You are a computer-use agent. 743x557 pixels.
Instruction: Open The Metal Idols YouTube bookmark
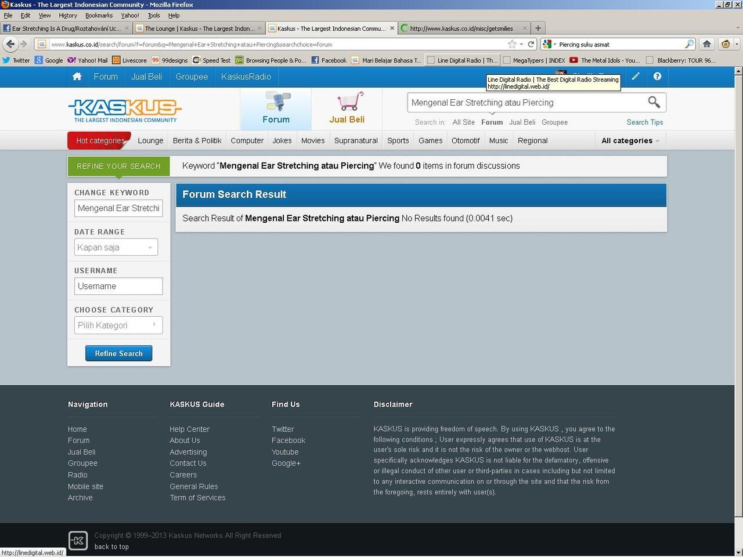(x=605, y=60)
